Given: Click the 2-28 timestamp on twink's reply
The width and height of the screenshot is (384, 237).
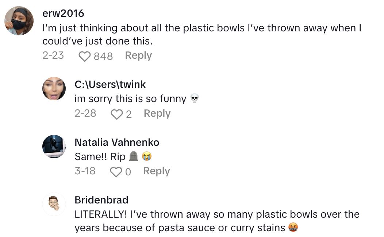Looking at the screenshot, I should pyautogui.click(x=85, y=113).
